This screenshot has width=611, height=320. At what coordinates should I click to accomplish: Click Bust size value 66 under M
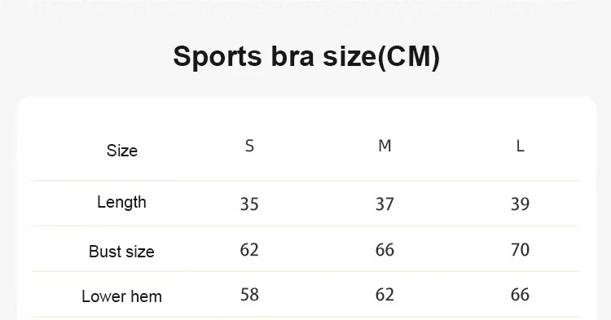385,249
